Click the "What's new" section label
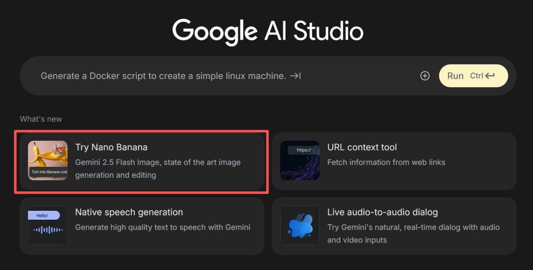The image size is (533, 270). 41,119
